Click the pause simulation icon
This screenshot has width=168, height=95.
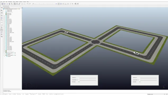coord(59,4)
